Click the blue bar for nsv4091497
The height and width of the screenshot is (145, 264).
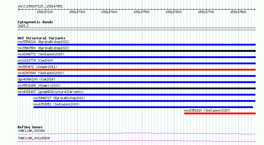[x=136, y=95]
